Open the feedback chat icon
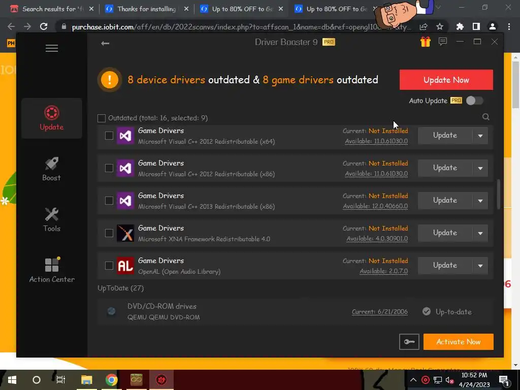This screenshot has height=390, width=520. [443, 42]
